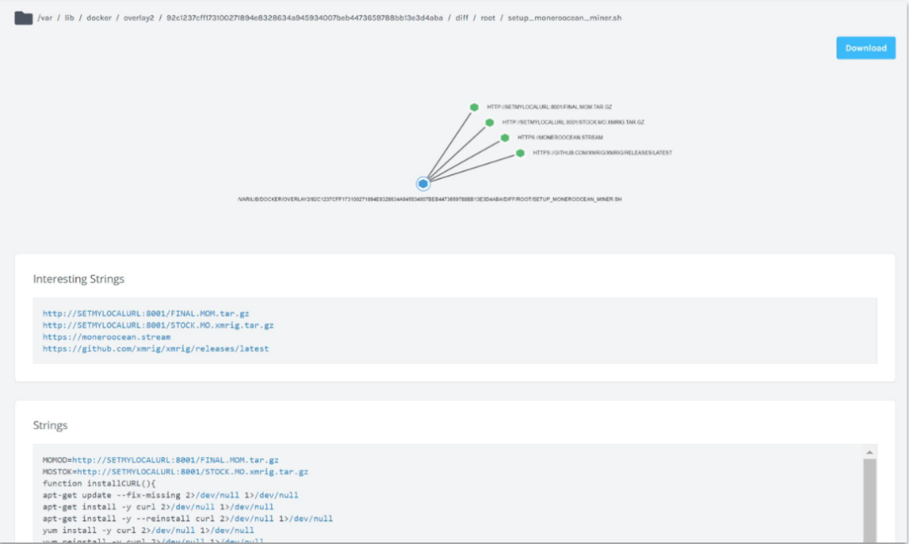Click the 'yum install -y curl' line
Viewport: 909px width, 544px height.
click(x=148, y=530)
